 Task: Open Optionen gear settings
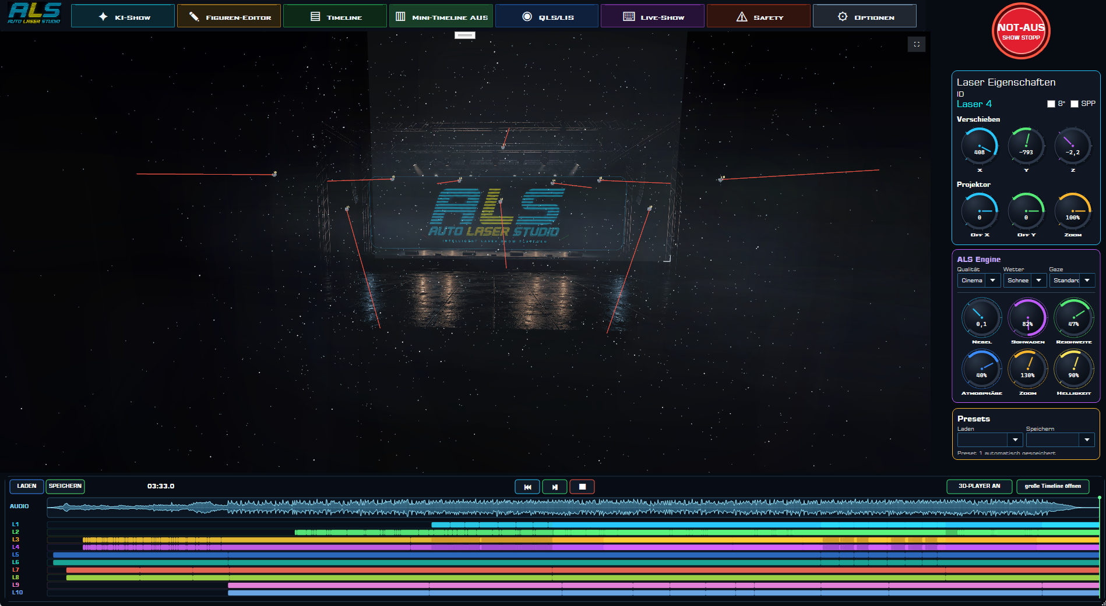tap(865, 16)
